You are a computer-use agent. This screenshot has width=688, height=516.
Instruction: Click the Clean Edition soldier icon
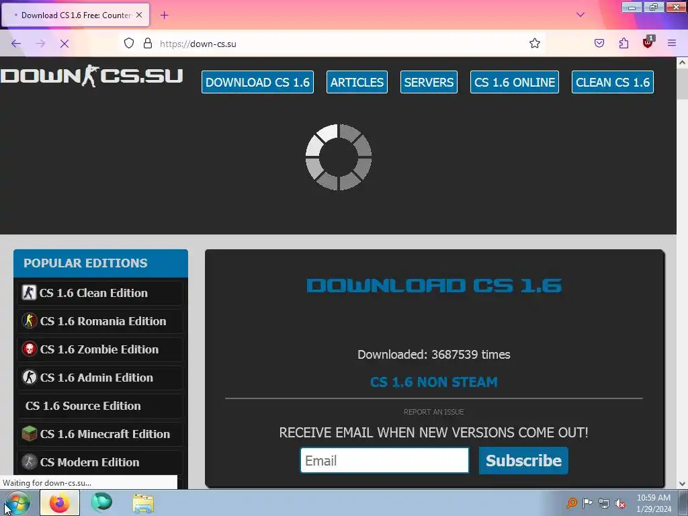29,293
